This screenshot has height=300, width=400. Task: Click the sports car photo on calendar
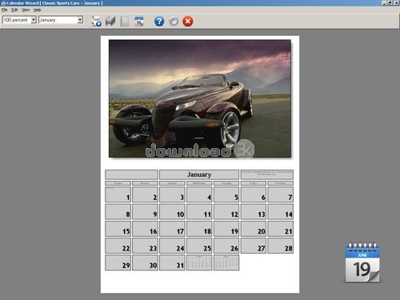(200, 98)
